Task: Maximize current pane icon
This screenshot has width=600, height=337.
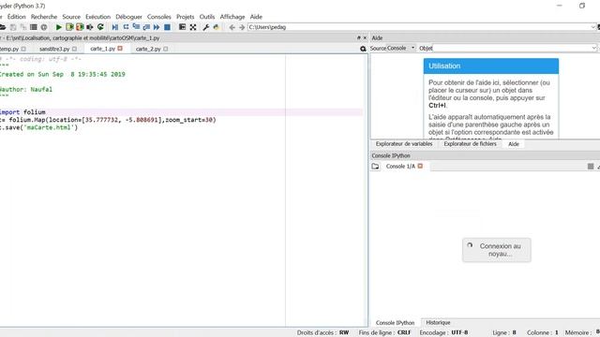Action: [x=182, y=27]
